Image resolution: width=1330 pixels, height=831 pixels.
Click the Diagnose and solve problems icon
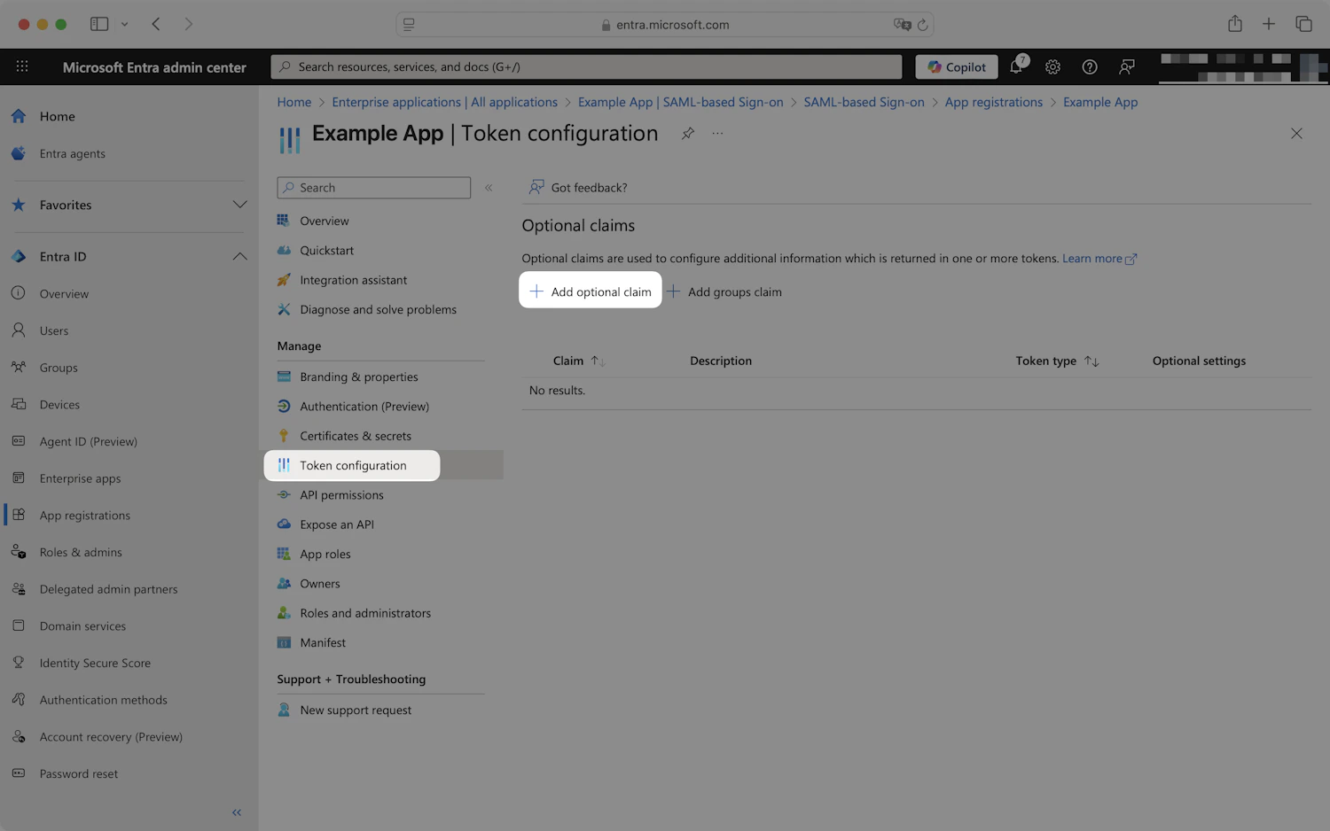pyautogui.click(x=284, y=309)
